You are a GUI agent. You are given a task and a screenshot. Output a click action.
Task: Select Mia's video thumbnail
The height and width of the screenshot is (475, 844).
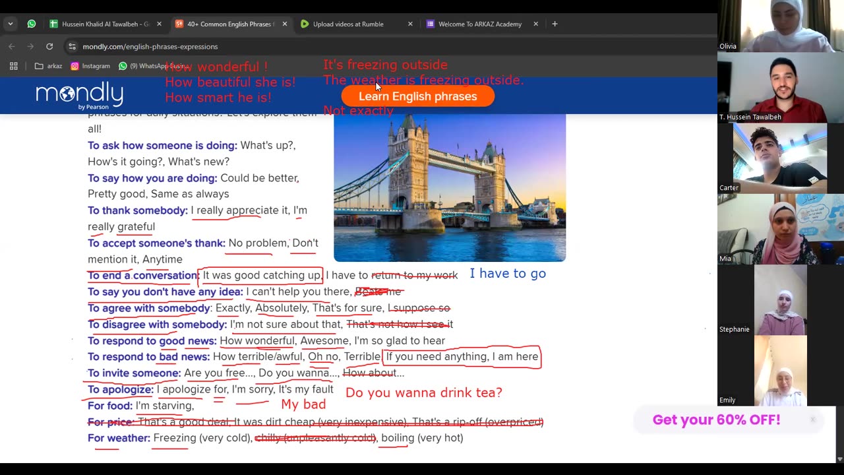coord(780,229)
